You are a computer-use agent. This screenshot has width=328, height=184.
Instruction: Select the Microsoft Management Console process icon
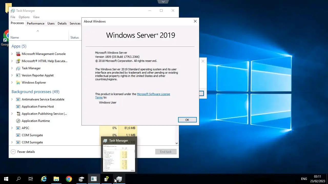(x=18, y=54)
